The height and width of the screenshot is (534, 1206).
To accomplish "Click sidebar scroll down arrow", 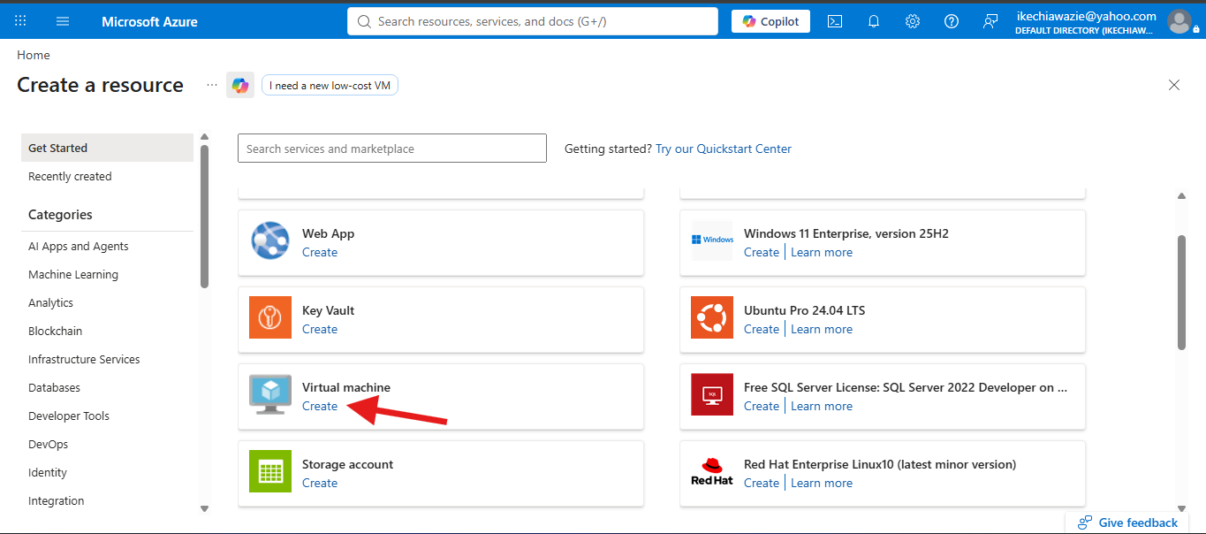I will coord(205,508).
